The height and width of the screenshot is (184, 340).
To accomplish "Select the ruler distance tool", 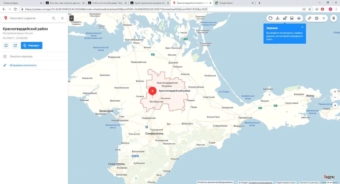I will pos(309,18).
